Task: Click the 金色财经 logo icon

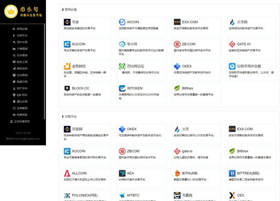Action: (67, 66)
